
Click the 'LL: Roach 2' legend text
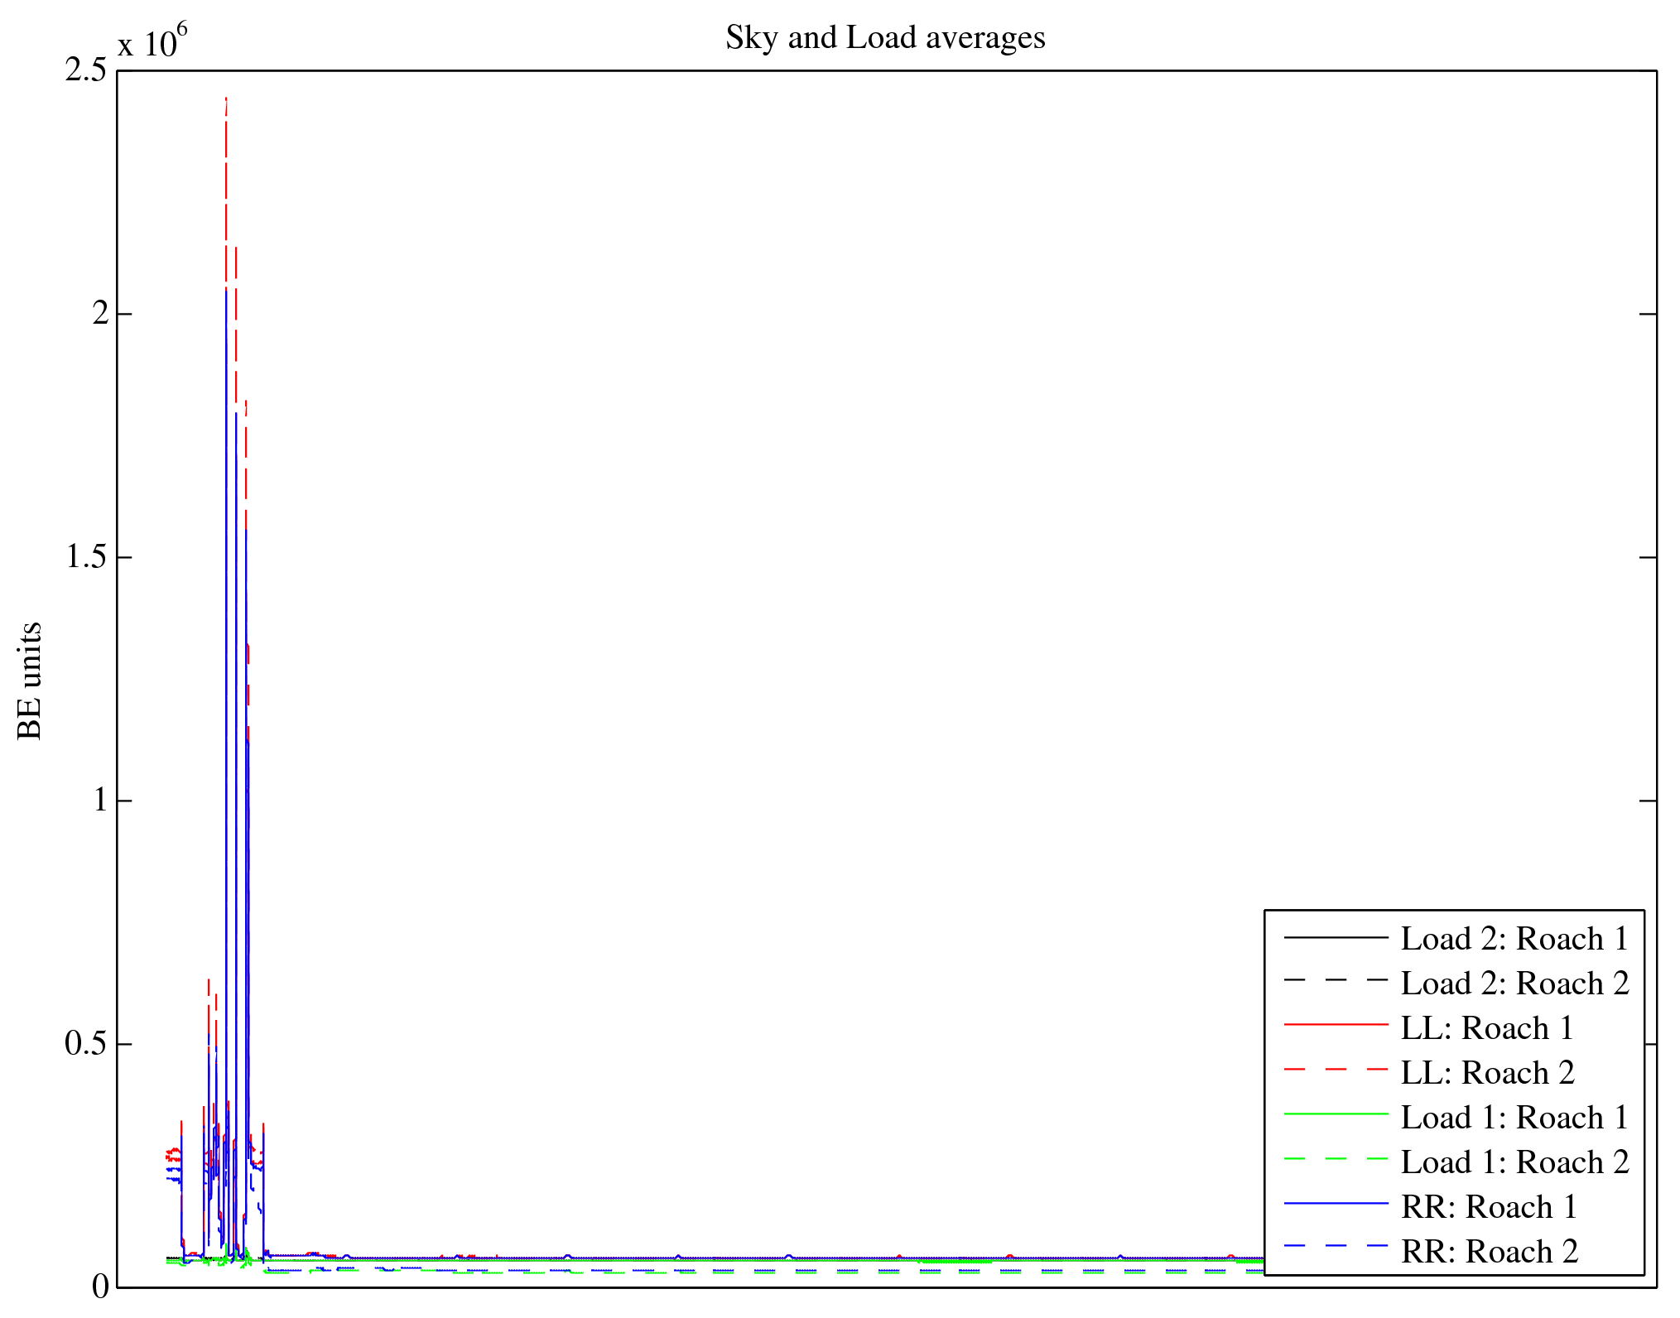(x=1486, y=1073)
